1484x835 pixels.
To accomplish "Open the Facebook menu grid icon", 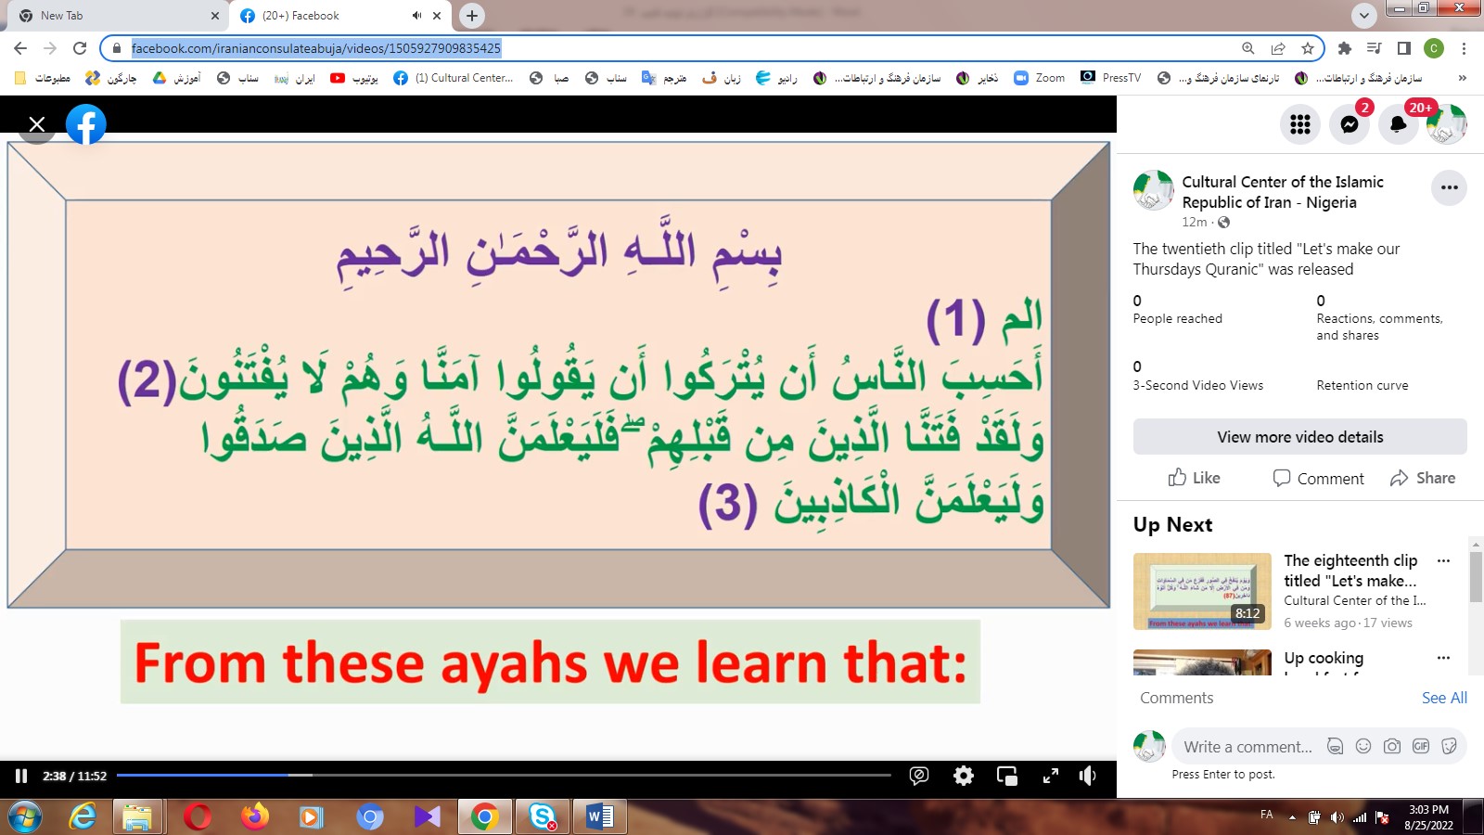I will tap(1299, 124).
